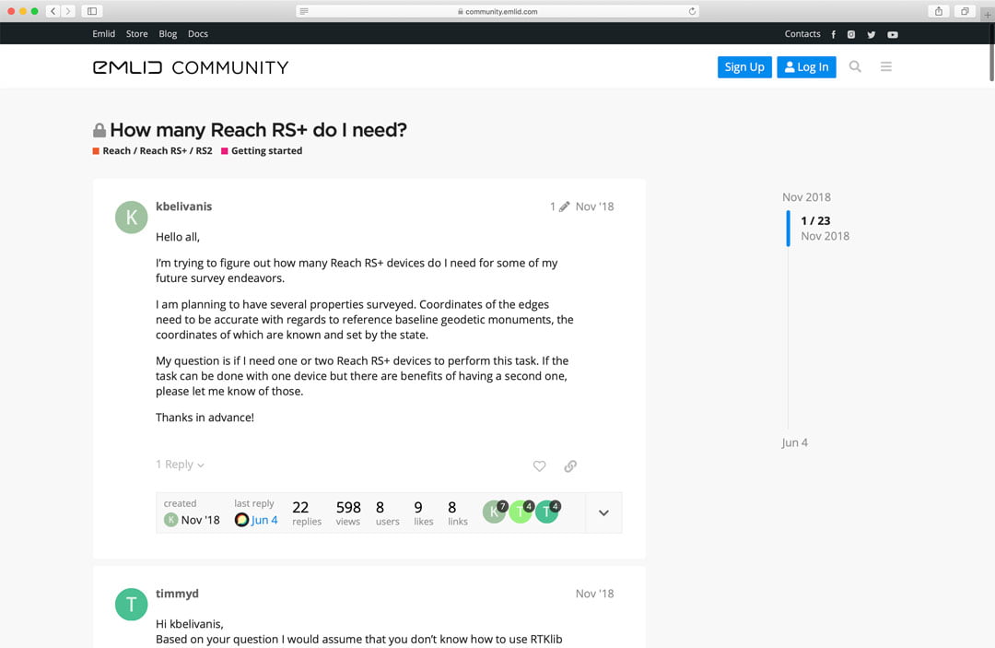Viewport: 995px width, 648px height.
Task: Click the 8 users count
Action: (387, 513)
